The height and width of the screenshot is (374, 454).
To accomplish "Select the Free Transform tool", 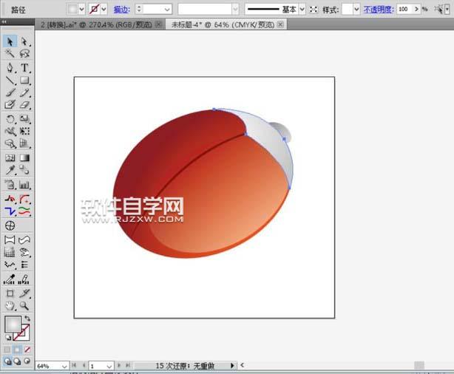I will 24,131.
